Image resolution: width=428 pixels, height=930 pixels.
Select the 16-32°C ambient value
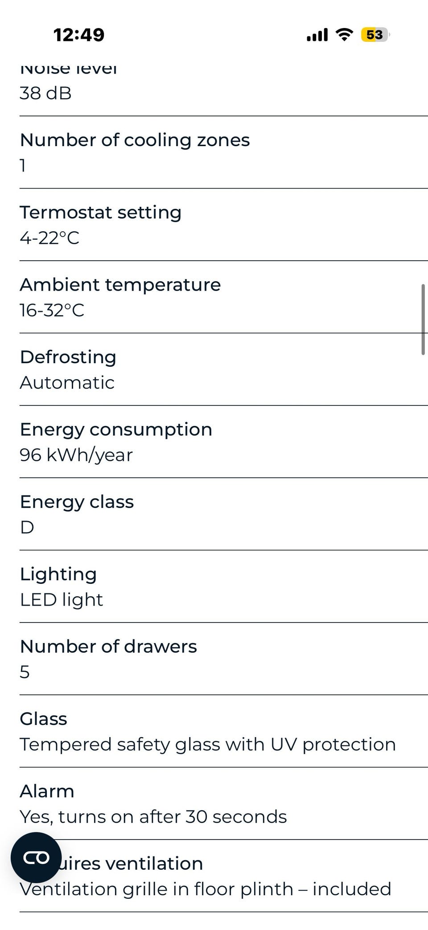52,310
